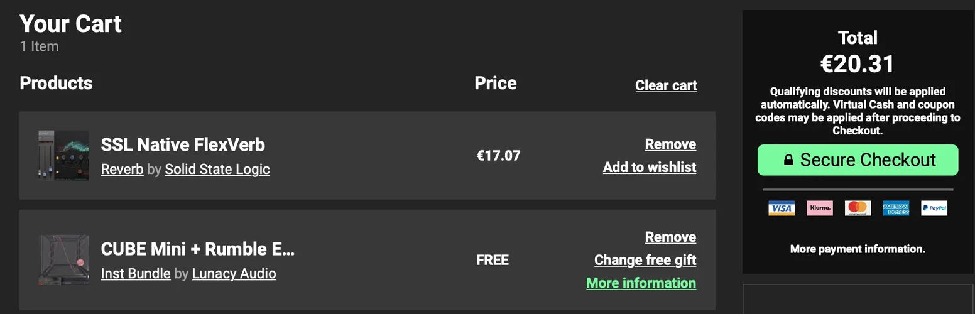975x314 pixels.
Task: Clear cart using the Clear cart link
Action: tap(666, 85)
